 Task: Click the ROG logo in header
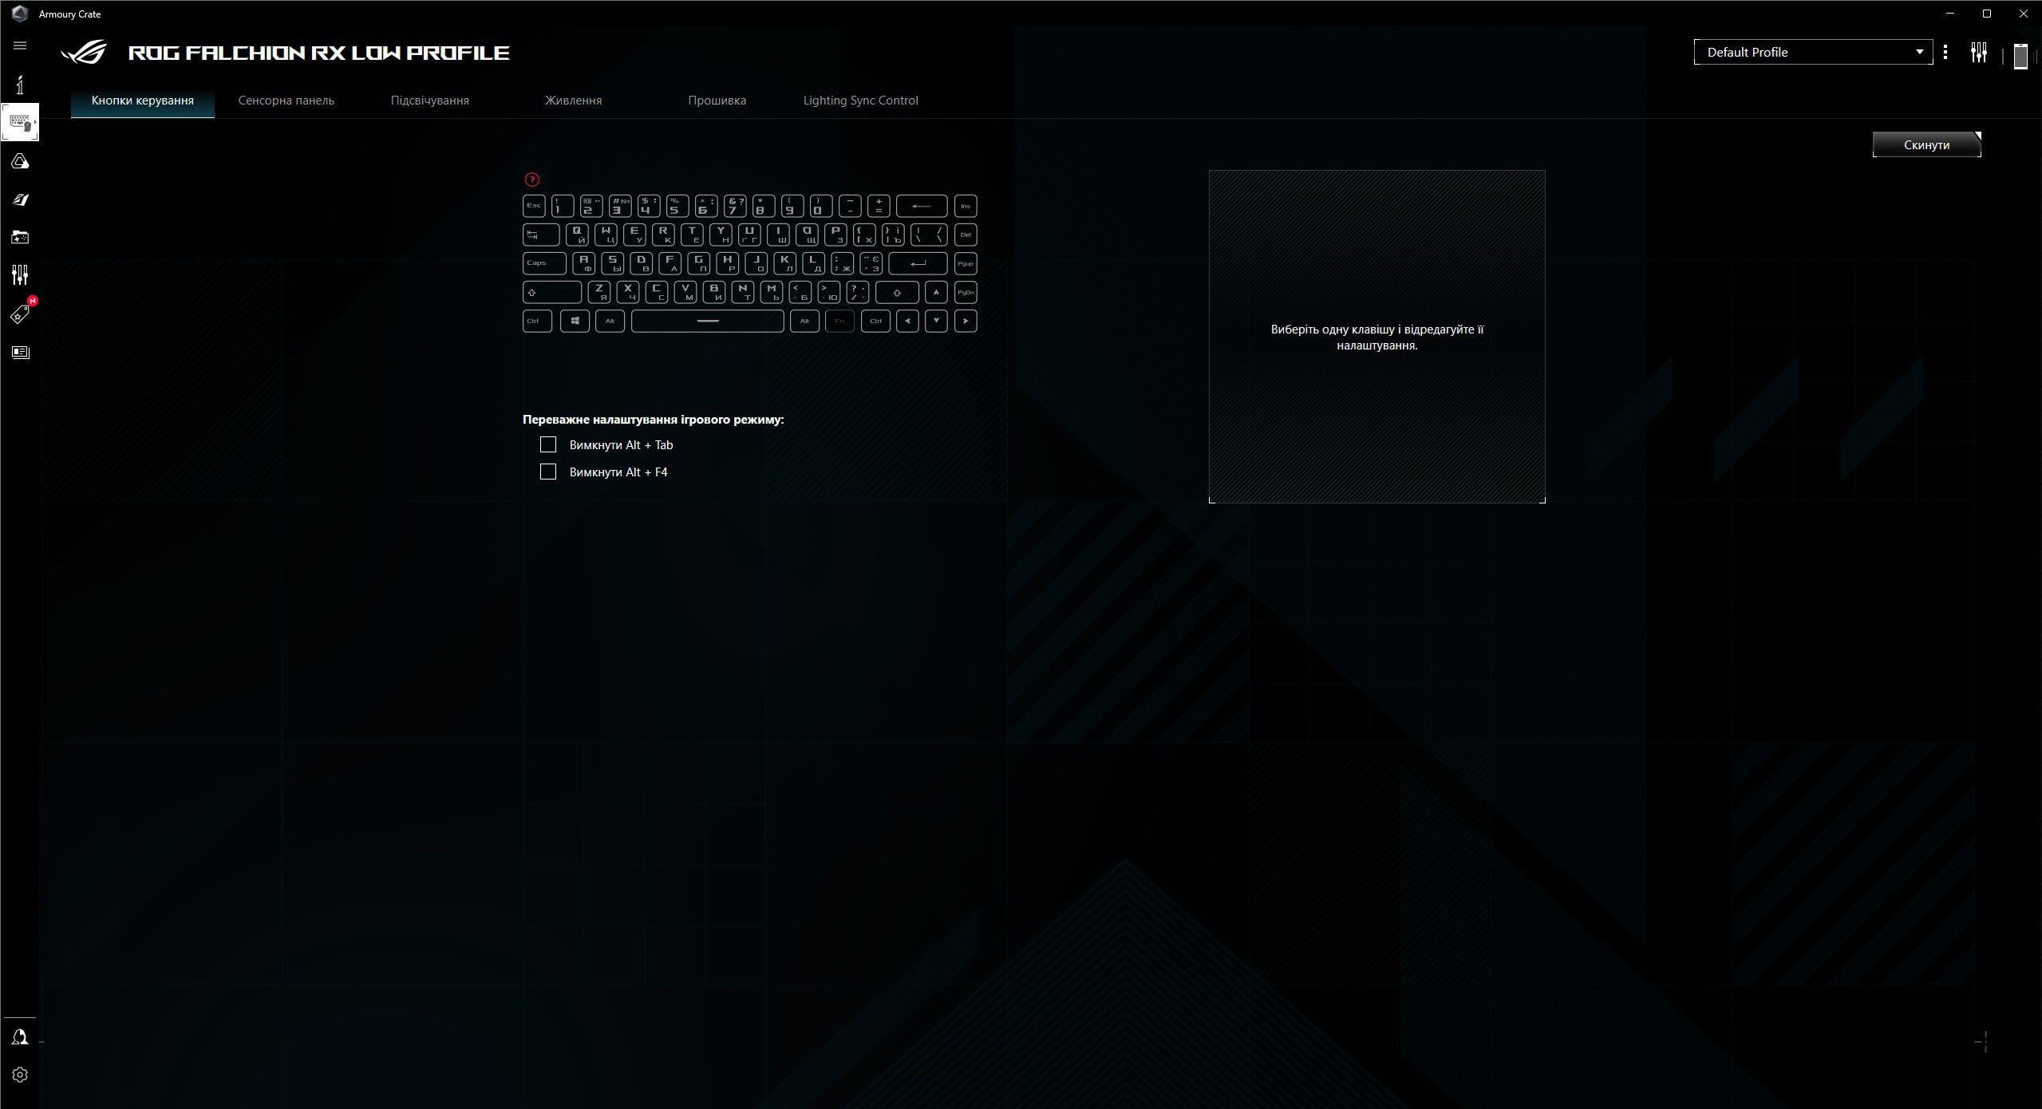(x=84, y=53)
